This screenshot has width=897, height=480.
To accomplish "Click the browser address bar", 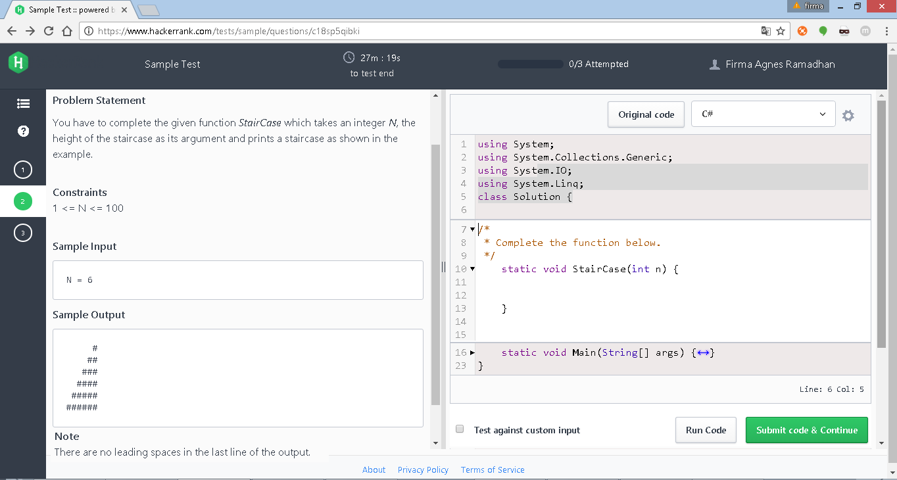I will 421,31.
